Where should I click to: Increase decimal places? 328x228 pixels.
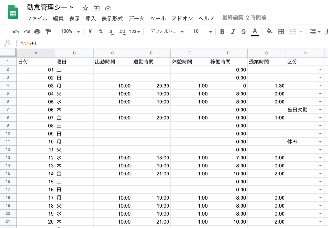pyautogui.click(x=122, y=32)
